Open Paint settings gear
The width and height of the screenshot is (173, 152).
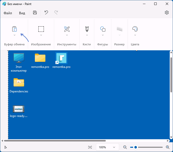pyautogui.click(x=167, y=13)
